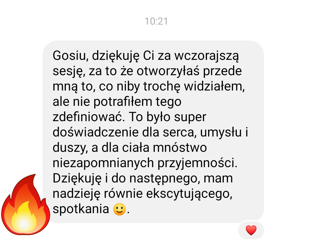
Task: Click the word "spotkania" in the last line
Action: tap(81, 209)
